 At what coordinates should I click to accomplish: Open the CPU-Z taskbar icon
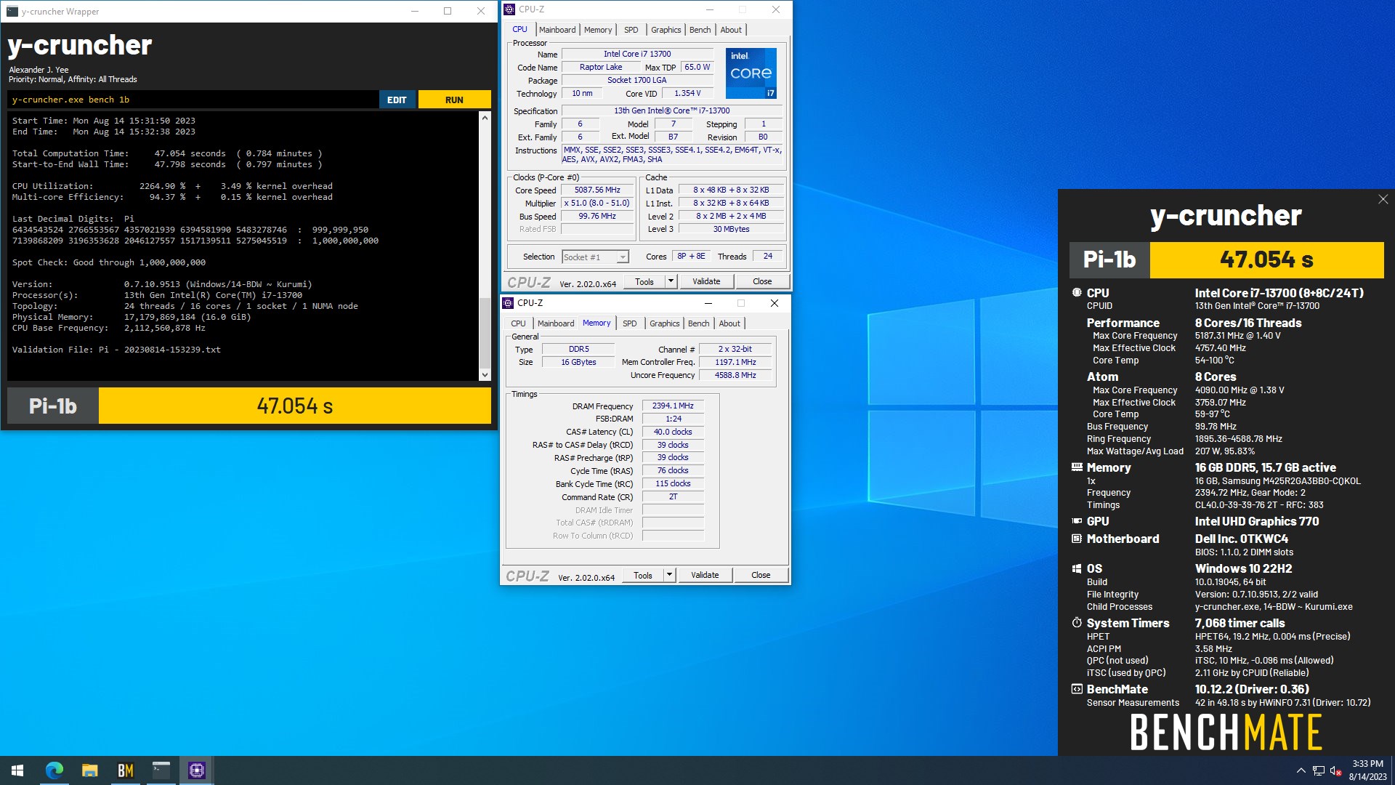(x=197, y=770)
